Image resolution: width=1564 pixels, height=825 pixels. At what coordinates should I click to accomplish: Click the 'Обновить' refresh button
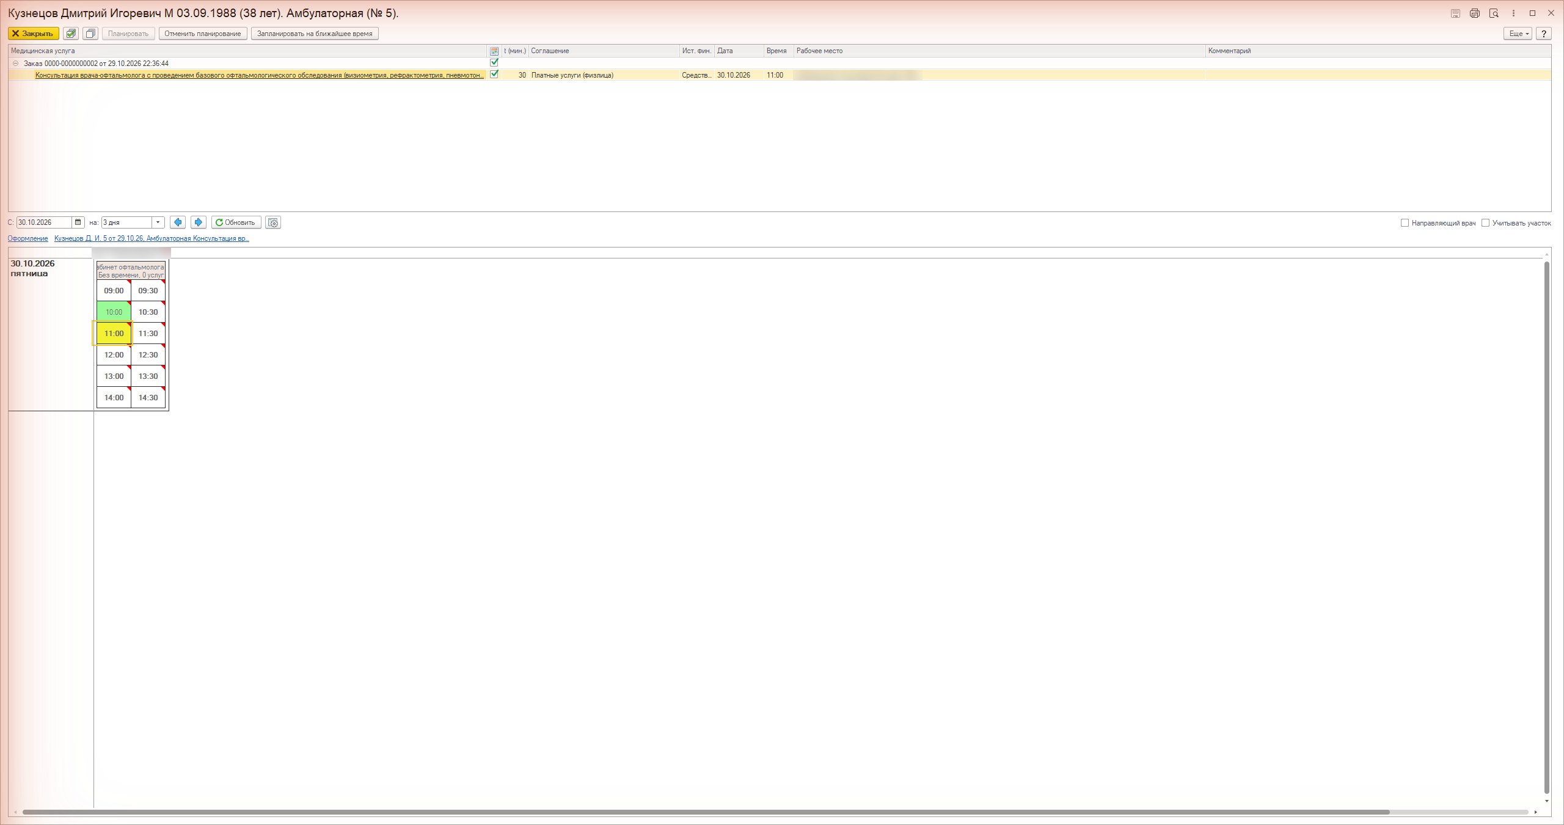[236, 222]
